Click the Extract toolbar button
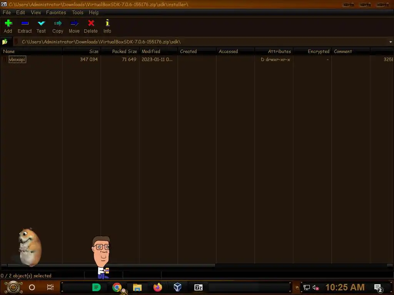Image resolution: width=394 pixels, height=295 pixels. pos(25,27)
